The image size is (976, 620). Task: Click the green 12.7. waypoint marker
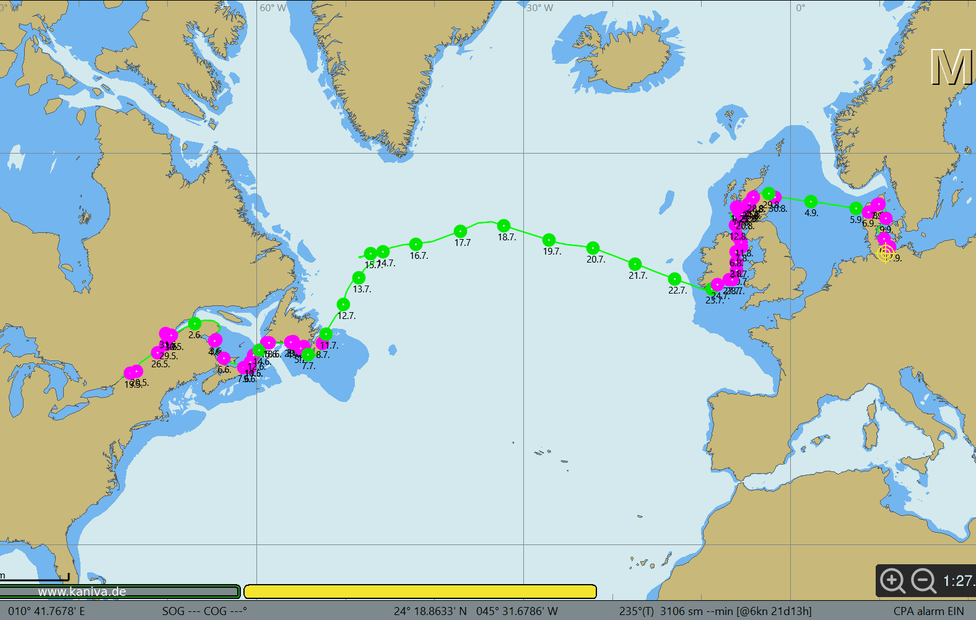(x=343, y=304)
